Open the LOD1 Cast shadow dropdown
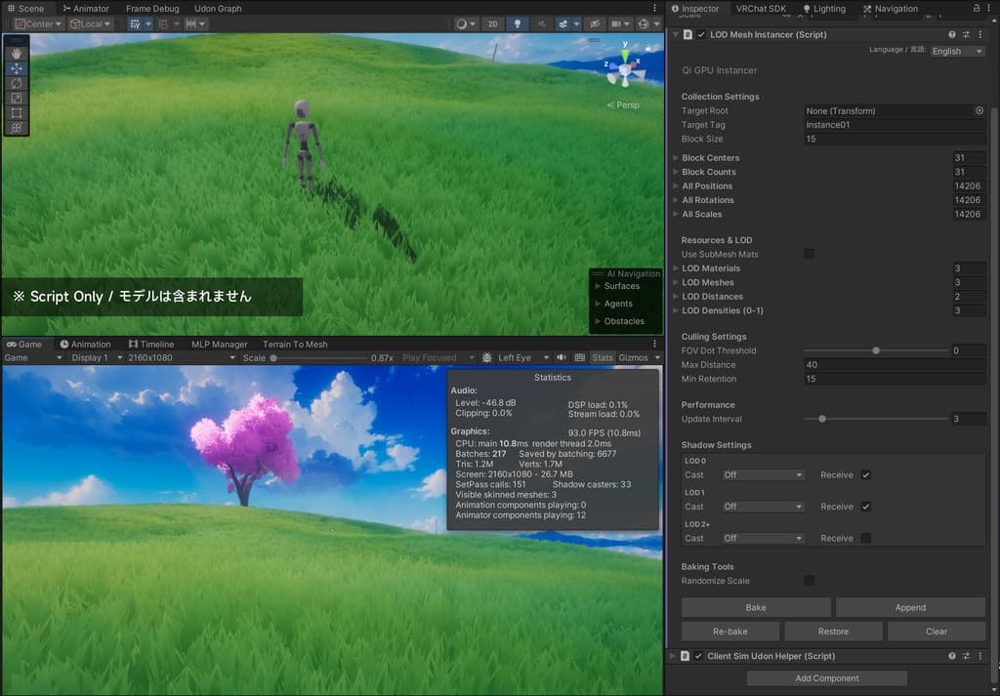 click(763, 507)
